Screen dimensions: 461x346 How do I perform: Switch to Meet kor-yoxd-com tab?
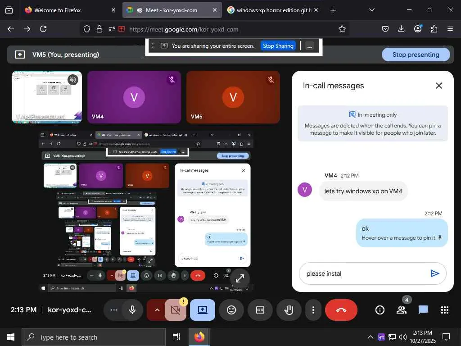coord(171,10)
